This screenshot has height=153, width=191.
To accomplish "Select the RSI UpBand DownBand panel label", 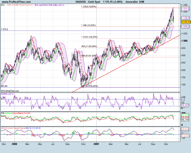I will tap(16, 113).
